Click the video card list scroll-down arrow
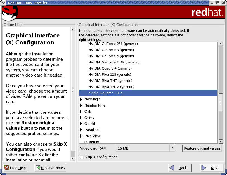 tap(221, 141)
